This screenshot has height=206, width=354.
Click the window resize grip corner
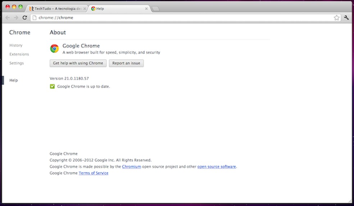tap(349, 201)
